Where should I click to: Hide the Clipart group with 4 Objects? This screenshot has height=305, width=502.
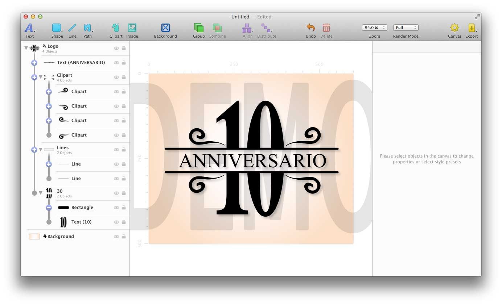[x=116, y=77]
